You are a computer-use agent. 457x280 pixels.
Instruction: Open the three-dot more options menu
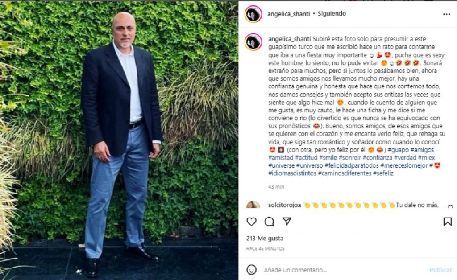coord(446,14)
